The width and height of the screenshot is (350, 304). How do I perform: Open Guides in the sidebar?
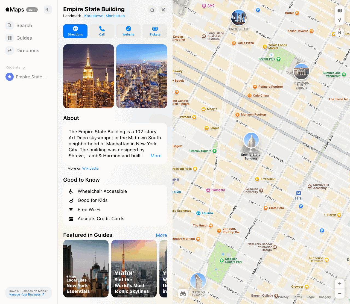[x=19, y=38]
